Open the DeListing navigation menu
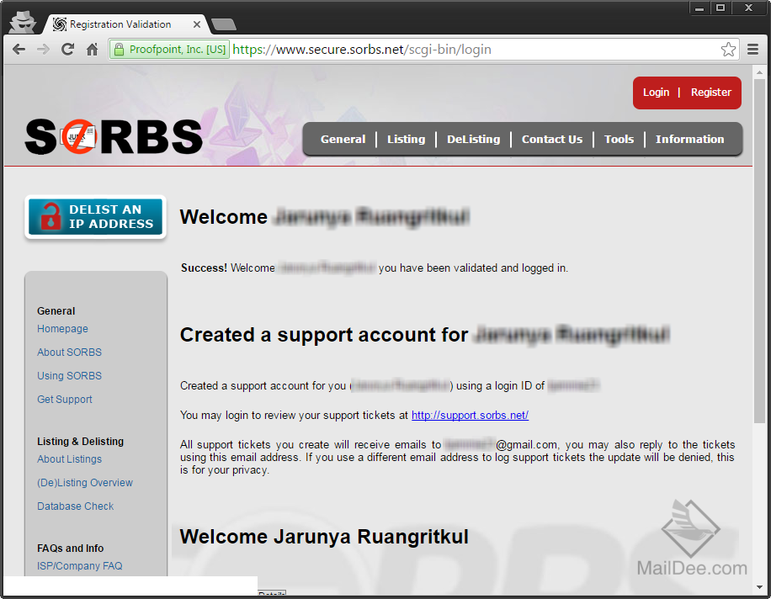The height and width of the screenshot is (599, 771). 474,139
